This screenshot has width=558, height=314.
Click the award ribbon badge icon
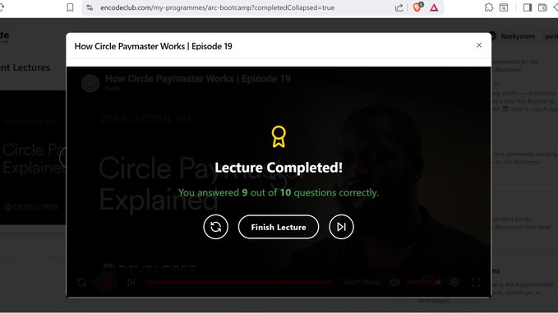click(279, 136)
